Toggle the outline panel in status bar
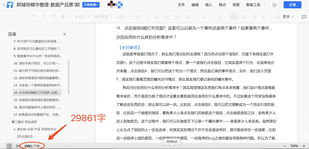 (x=9, y=146)
